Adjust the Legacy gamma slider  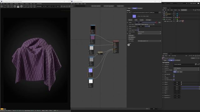point(153,26)
